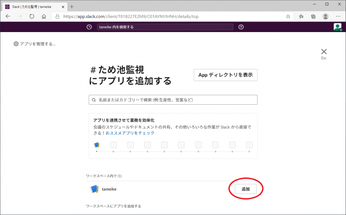Click the 追加 button for tameike
Screen dimensions: 346x215
pyautogui.click(x=246, y=189)
